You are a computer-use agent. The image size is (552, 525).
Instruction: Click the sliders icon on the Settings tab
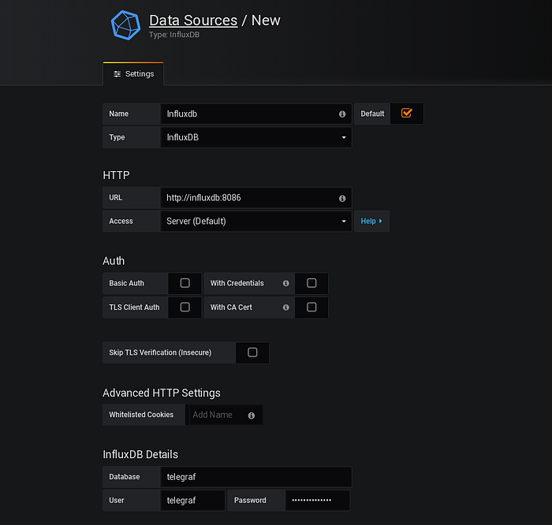(117, 74)
